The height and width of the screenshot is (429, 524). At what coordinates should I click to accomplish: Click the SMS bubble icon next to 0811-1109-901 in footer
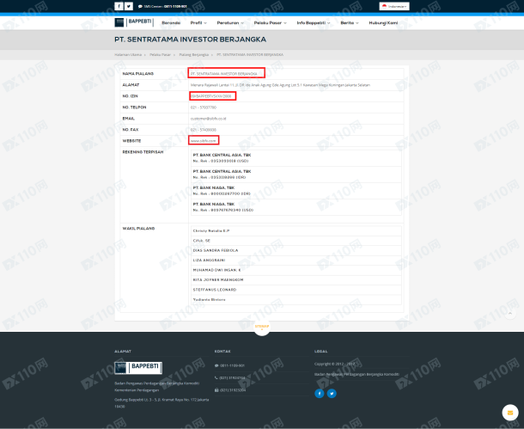coord(216,365)
